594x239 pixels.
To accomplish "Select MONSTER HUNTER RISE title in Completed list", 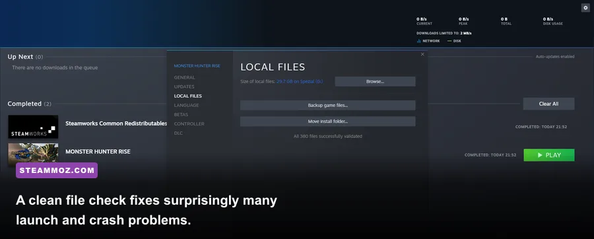I will click(x=98, y=151).
